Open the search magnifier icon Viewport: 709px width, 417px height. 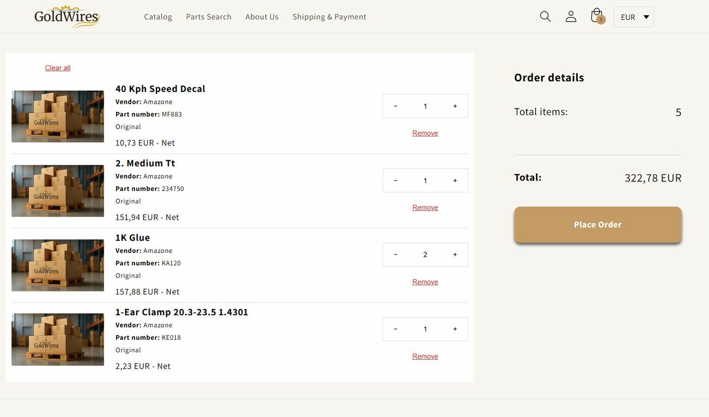tap(545, 17)
